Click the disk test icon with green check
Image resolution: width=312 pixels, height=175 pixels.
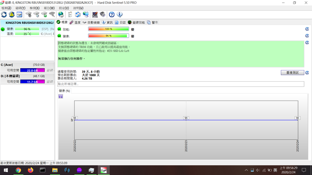44,15
